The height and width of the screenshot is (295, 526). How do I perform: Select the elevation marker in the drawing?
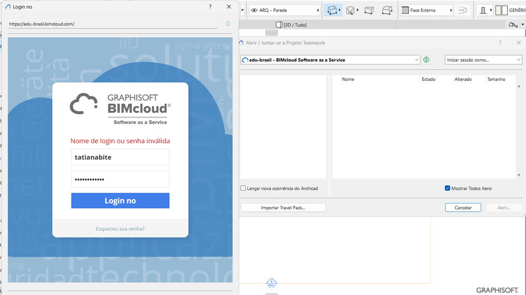click(271, 283)
